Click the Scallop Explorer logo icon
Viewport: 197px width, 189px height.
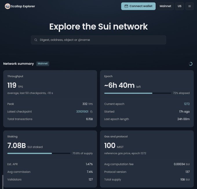8,6
